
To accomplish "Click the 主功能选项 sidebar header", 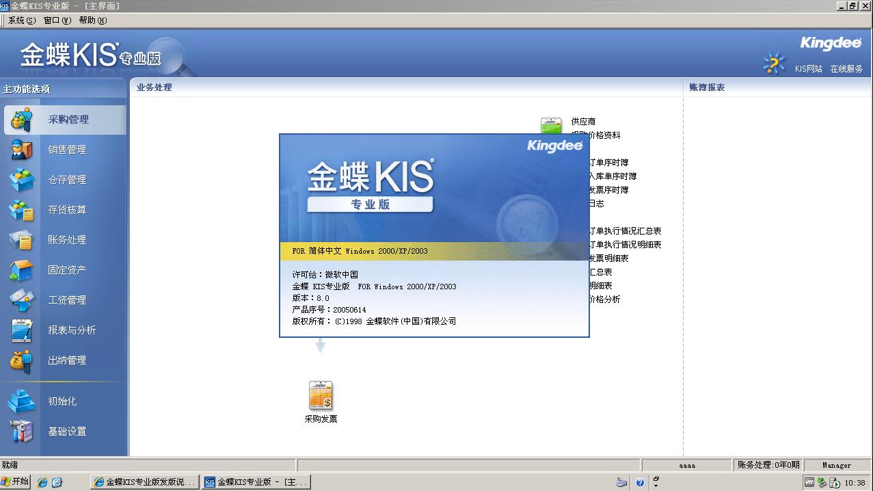I will pyautogui.click(x=27, y=89).
